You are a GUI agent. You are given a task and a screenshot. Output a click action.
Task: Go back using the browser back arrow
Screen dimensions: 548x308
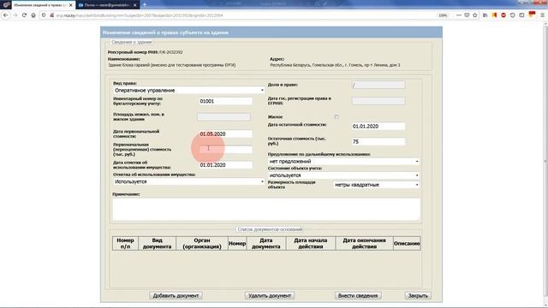[6, 15]
